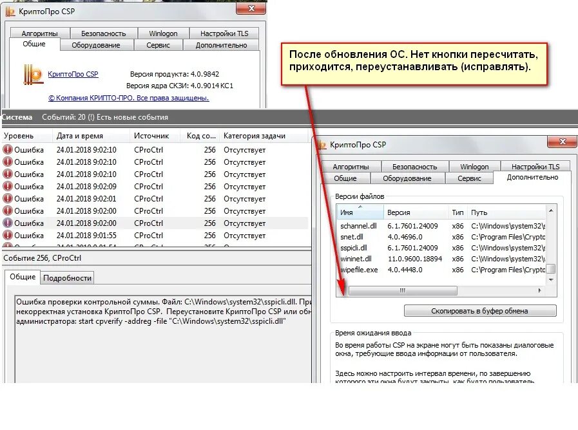The width and height of the screenshot is (578, 430).
Task: Sort events by the Источник column
Action: (155, 136)
